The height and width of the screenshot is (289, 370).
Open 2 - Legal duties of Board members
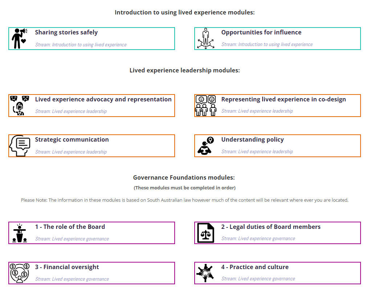coord(271,227)
